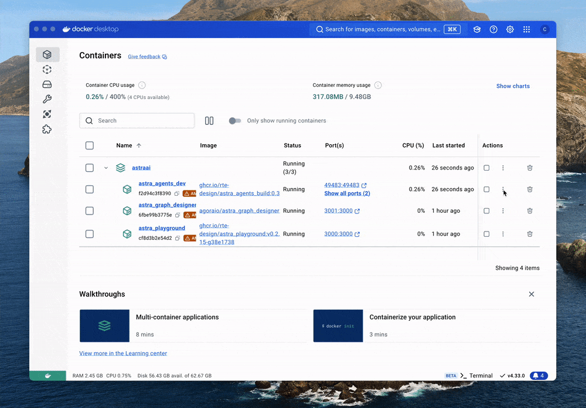Image resolution: width=586 pixels, height=408 pixels.
Task: Open the astra_graph_designer container link
Action: point(168,205)
